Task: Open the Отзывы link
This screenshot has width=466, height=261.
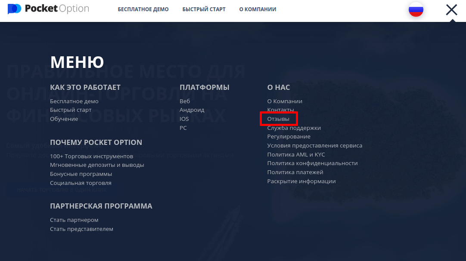Action: [x=278, y=119]
